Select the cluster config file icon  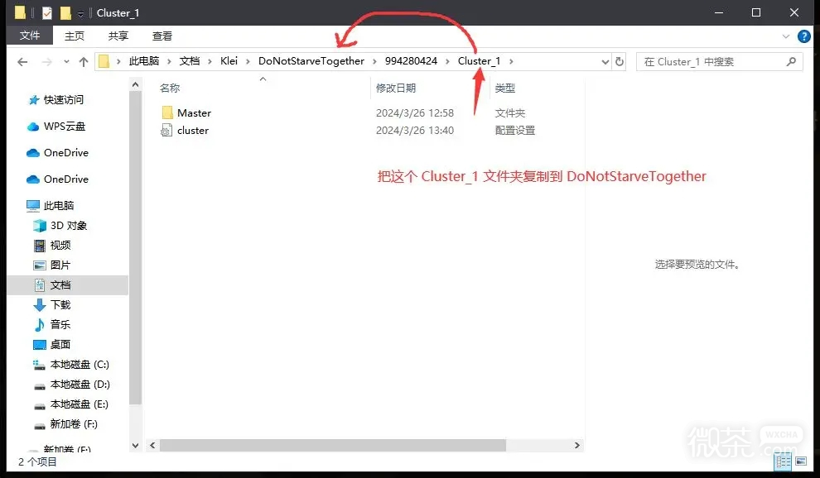[x=166, y=130]
